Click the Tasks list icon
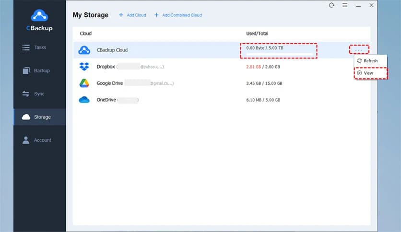The height and width of the screenshot is (232, 401). 26,47
